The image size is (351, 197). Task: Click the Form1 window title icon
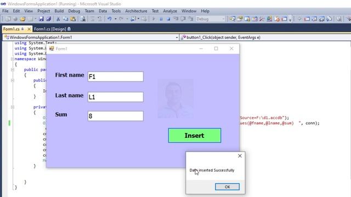point(52,49)
